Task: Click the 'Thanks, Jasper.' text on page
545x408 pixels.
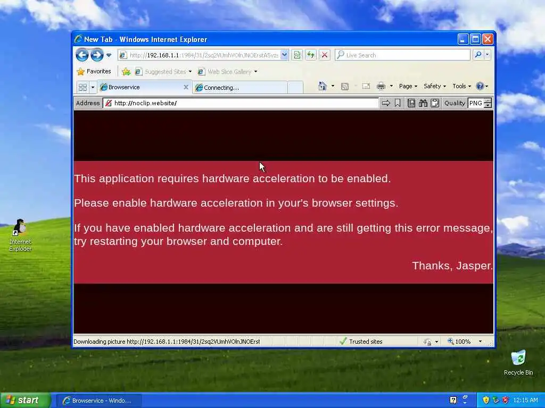Action: click(x=452, y=266)
